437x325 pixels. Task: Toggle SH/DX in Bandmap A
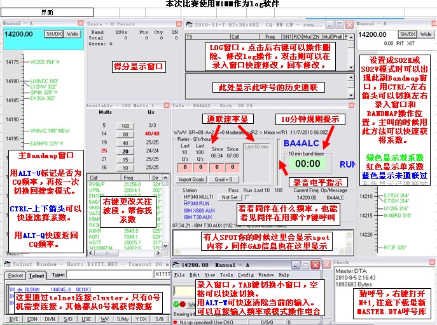tap(54, 34)
